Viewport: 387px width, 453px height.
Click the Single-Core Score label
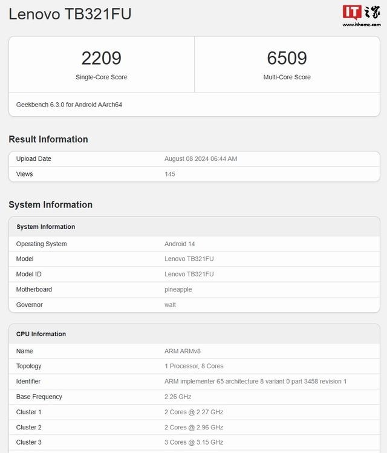(102, 77)
